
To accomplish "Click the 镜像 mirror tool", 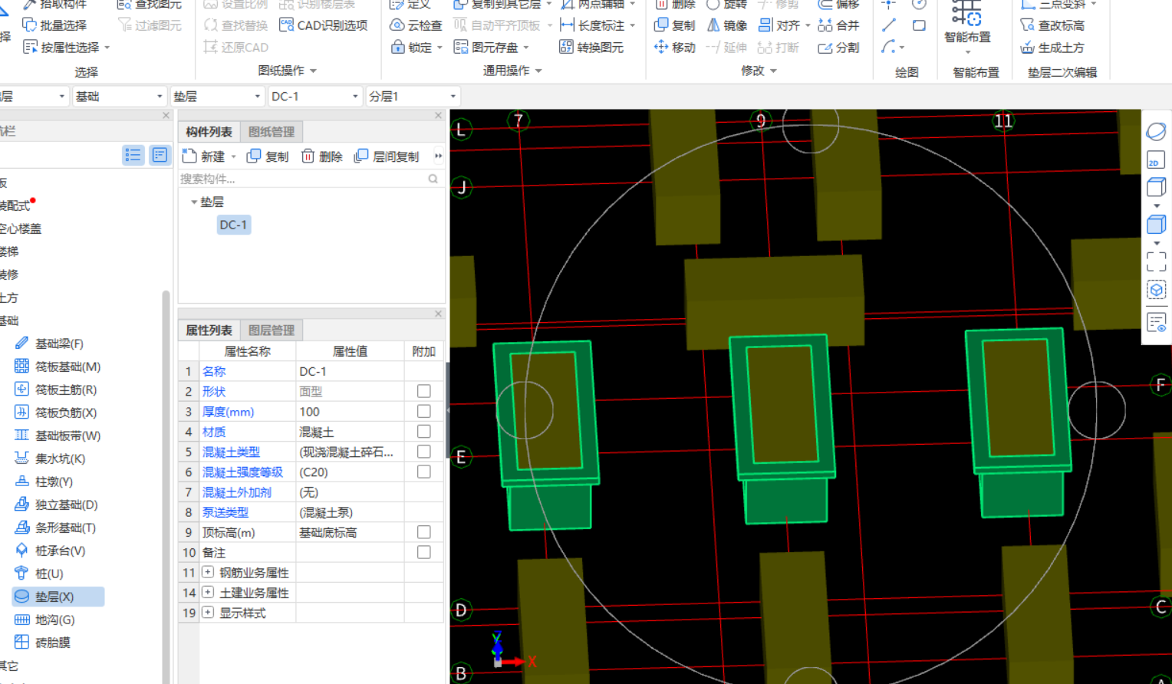I will pyautogui.click(x=726, y=25).
